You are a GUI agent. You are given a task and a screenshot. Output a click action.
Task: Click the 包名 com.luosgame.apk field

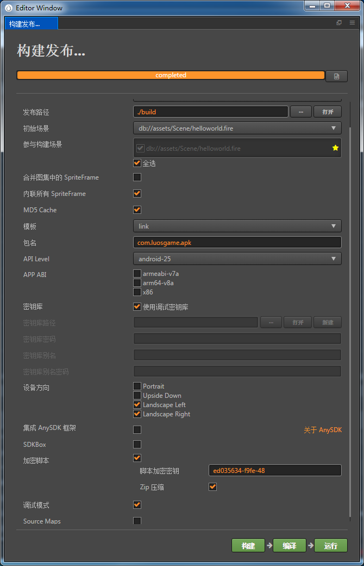click(237, 242)
